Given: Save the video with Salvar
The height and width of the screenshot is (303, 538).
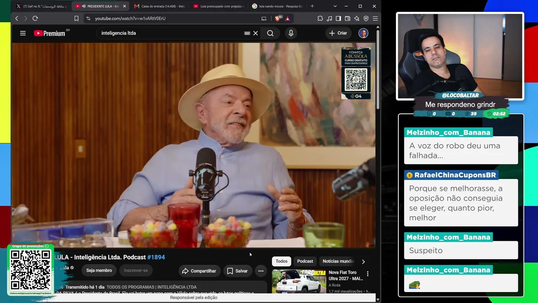Looking at the screenshot, I should (x=237, y=271).
